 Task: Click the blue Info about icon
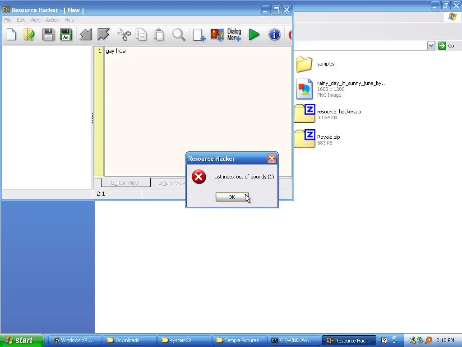[x=274, y=34]
